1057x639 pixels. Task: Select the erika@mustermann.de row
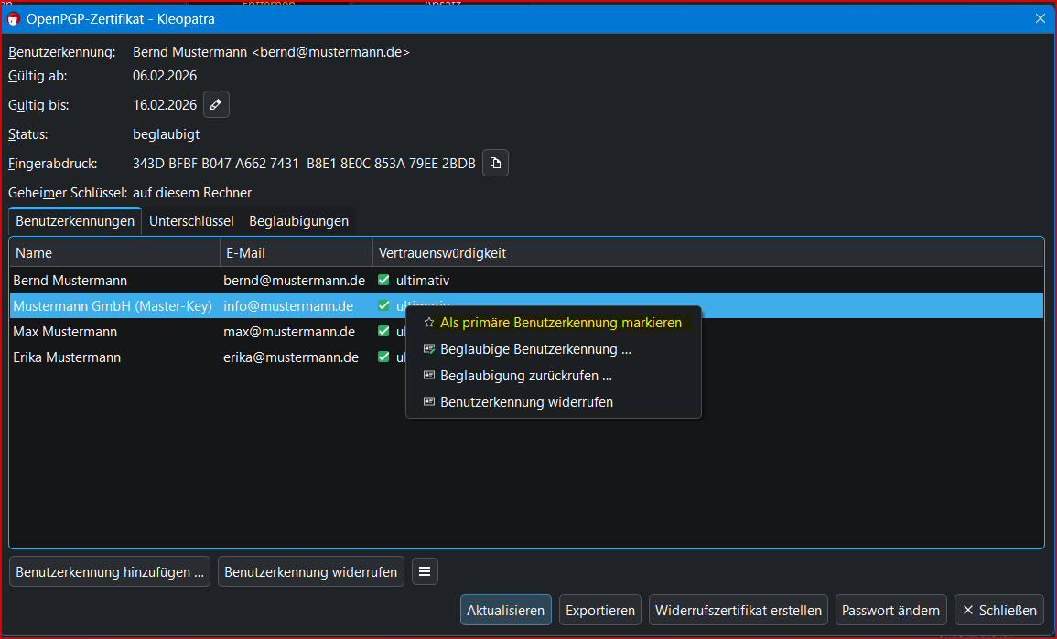point(291,357)
